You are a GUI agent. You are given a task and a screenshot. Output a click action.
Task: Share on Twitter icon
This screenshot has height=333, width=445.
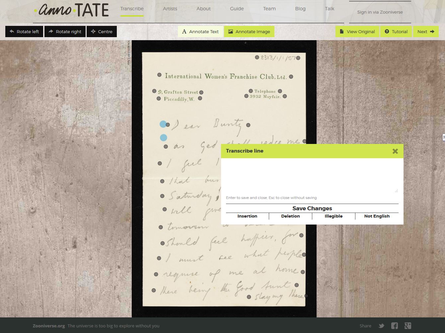(x=381, y=326)
